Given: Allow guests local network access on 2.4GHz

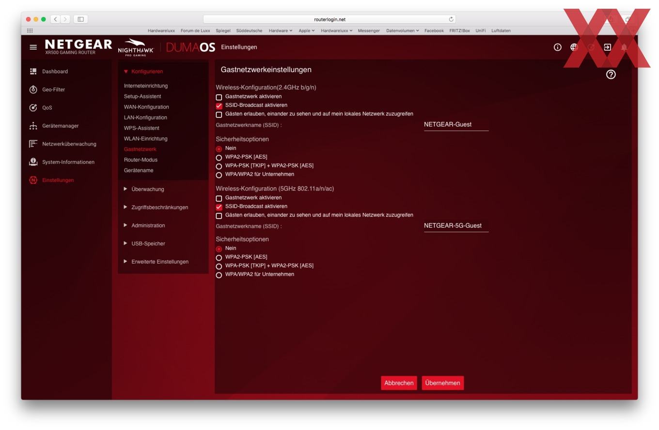Looking at the screenshot, I should (219, 115).
